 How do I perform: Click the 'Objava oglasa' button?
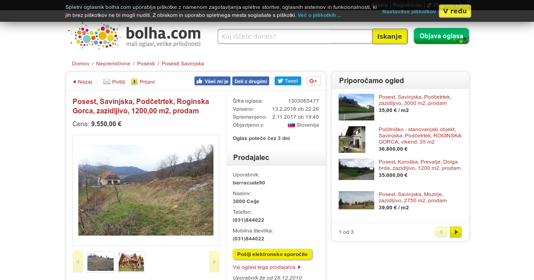point(441,36)
